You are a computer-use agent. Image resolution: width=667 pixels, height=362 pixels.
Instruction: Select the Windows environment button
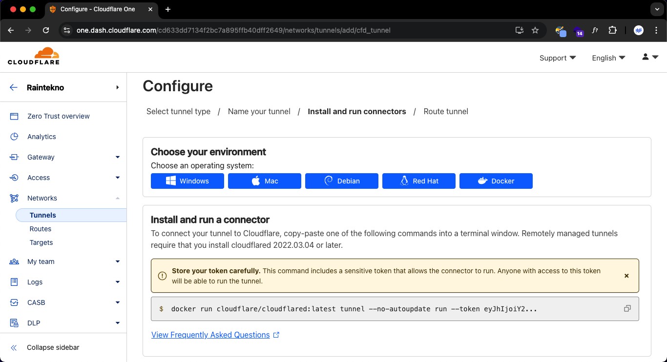[188, 181]
